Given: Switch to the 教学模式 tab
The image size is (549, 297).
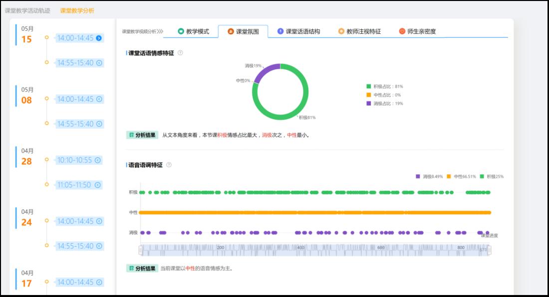Looking at the screenshot, I should 193,31.
